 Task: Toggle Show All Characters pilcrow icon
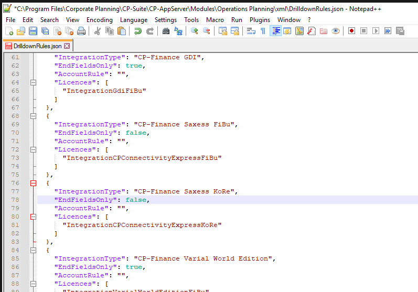(263, 31)
